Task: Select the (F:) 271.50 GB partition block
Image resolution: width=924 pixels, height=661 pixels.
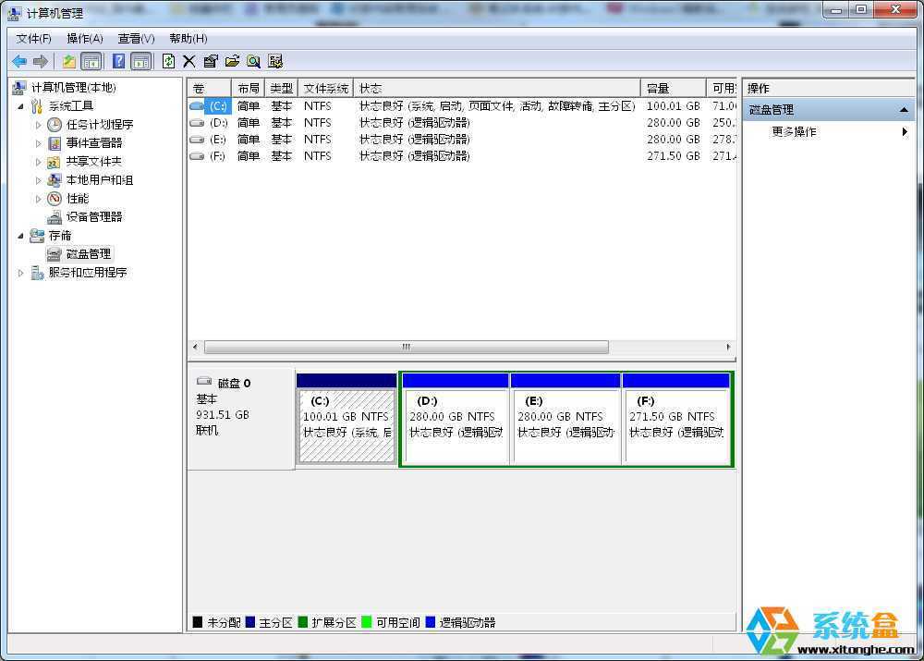Action: pos(676,420)
